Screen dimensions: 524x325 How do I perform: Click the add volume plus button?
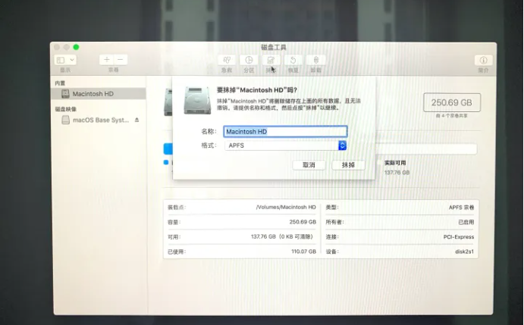107,60
